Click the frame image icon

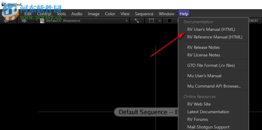[151, 21]
